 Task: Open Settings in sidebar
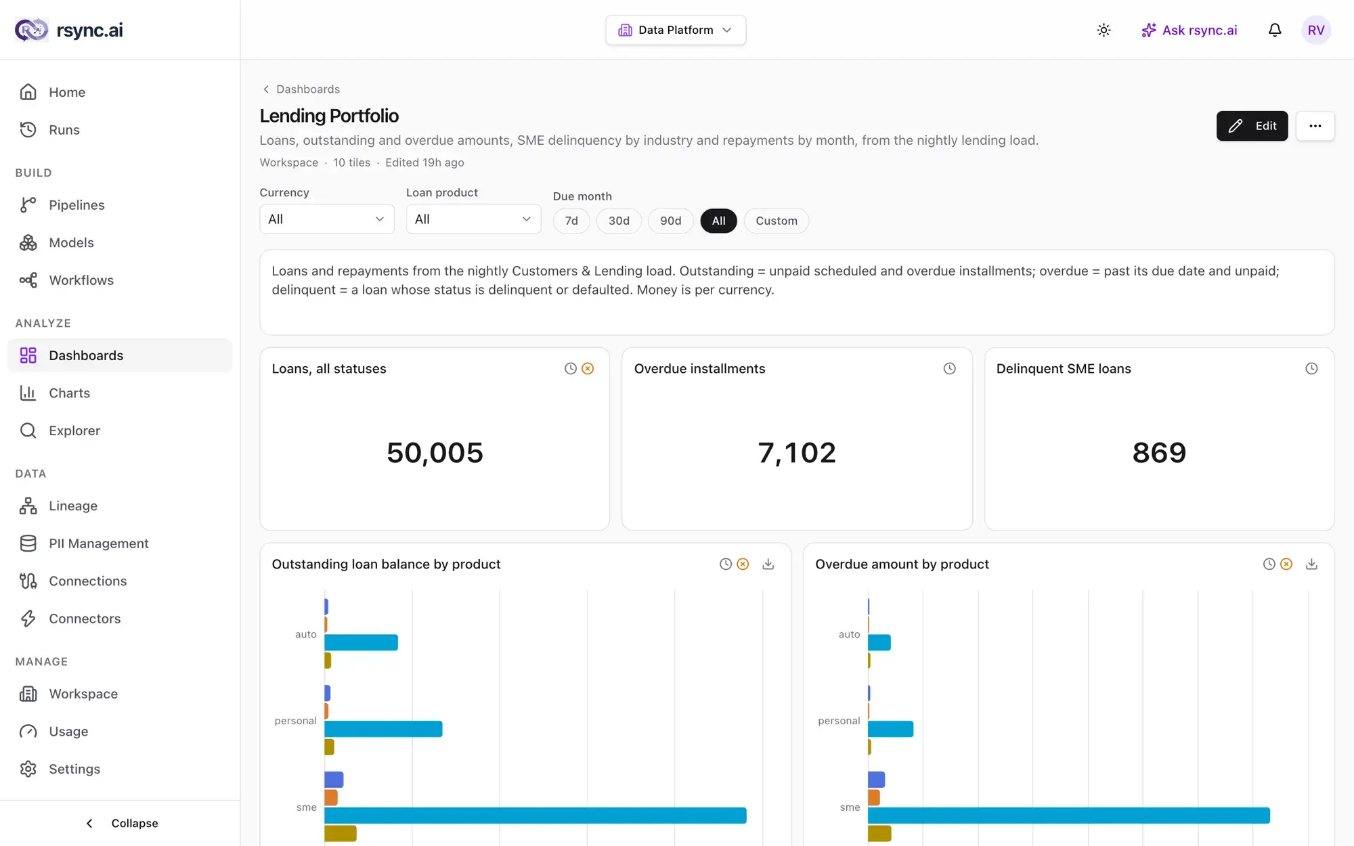[x=120, y=769]
